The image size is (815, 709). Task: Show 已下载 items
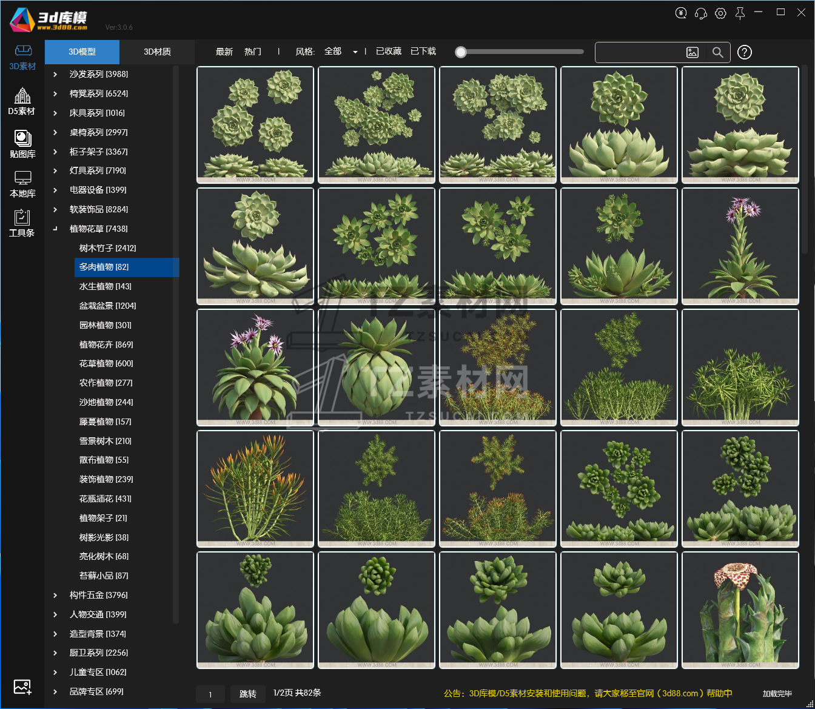423,52
